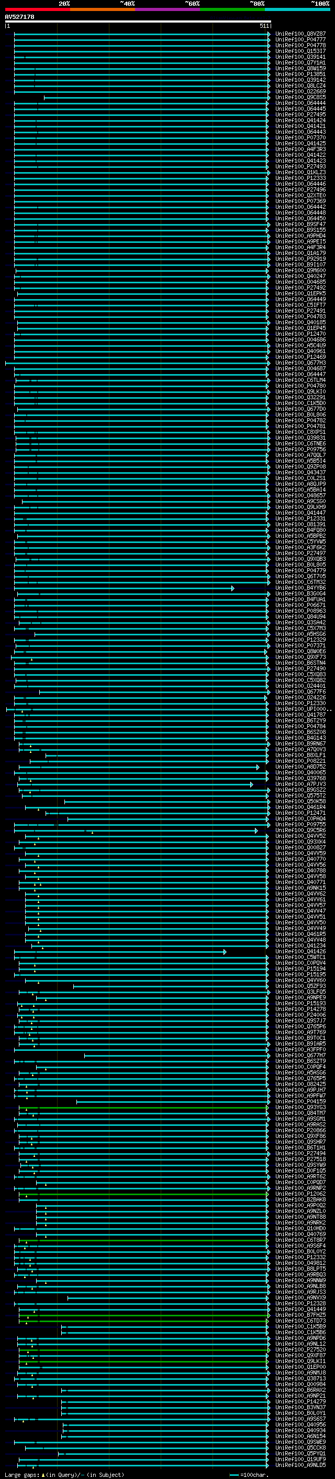Click the orange ~40% identity legend segment
The image size is (335, 1479).
(103, 10)
